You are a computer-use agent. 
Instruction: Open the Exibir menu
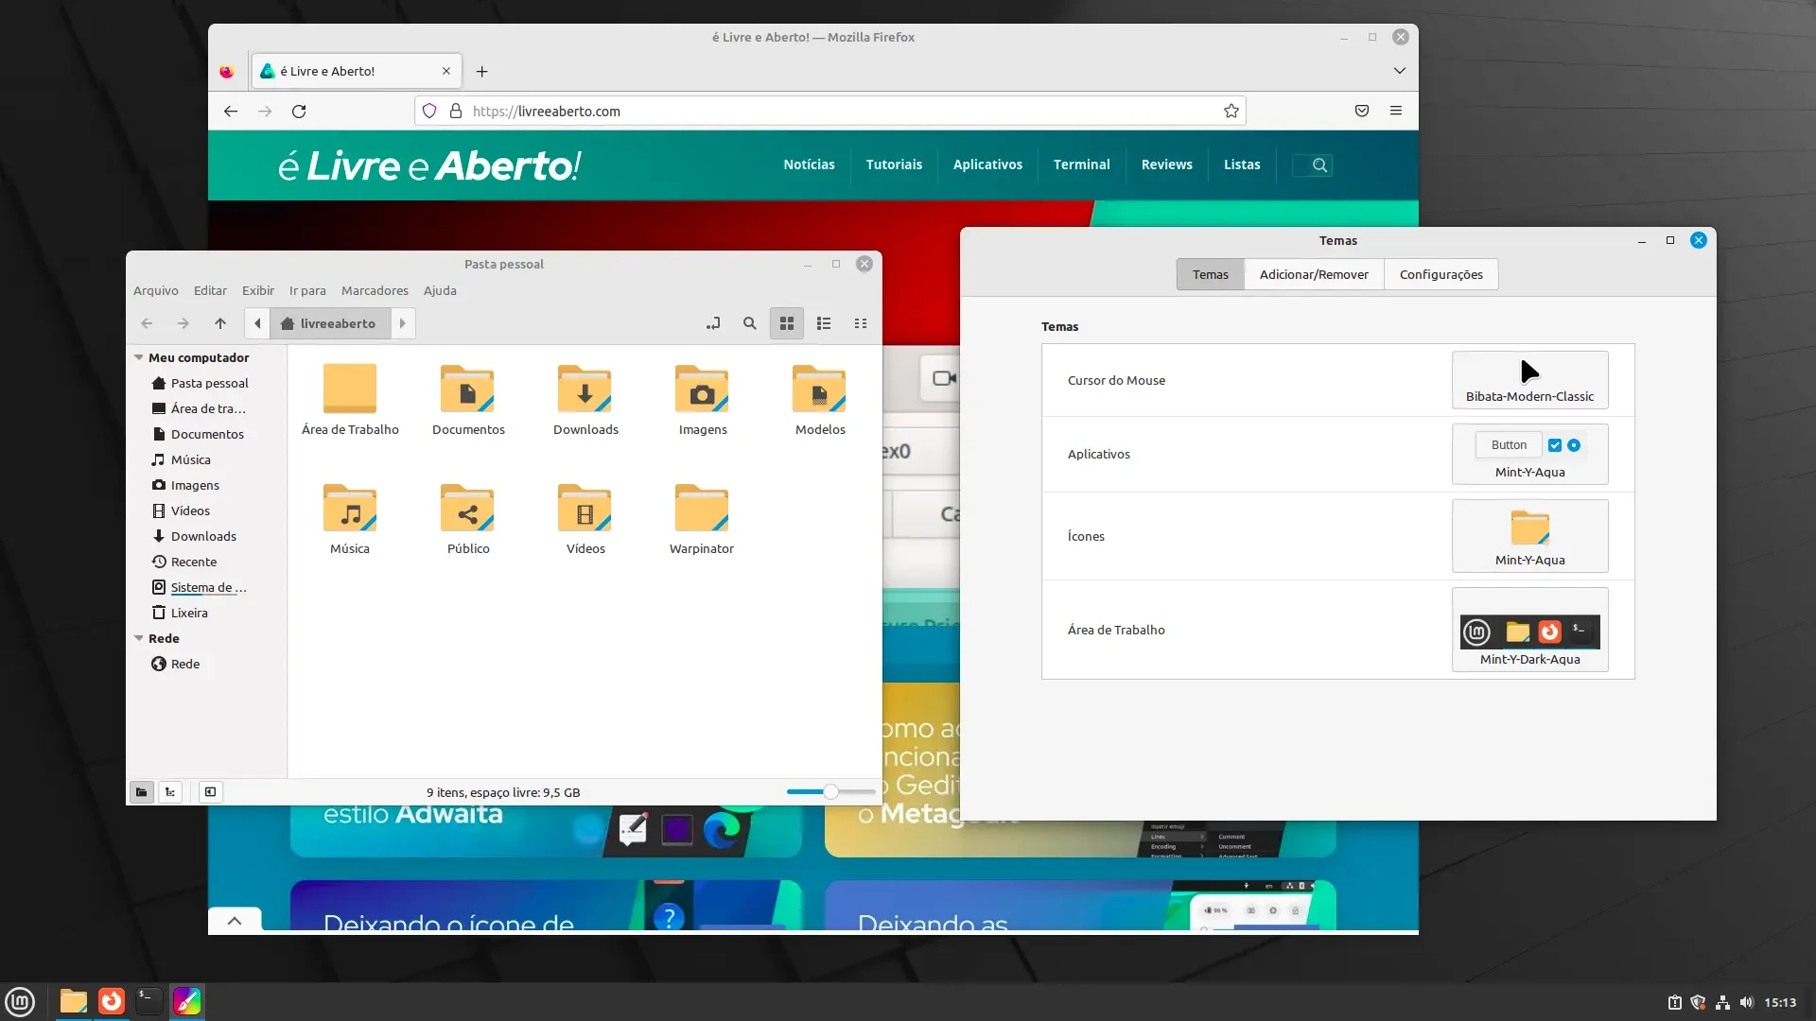258,291
